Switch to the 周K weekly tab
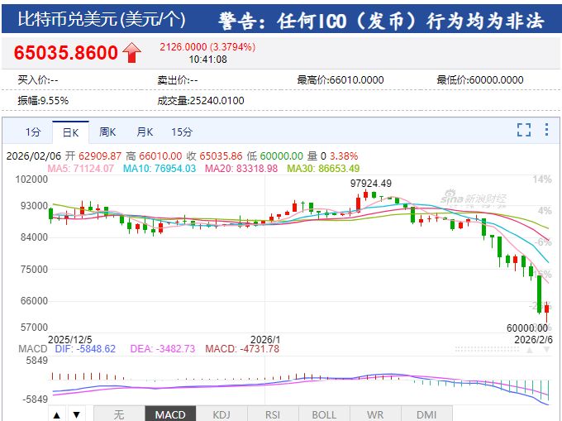 click(107, 132)
